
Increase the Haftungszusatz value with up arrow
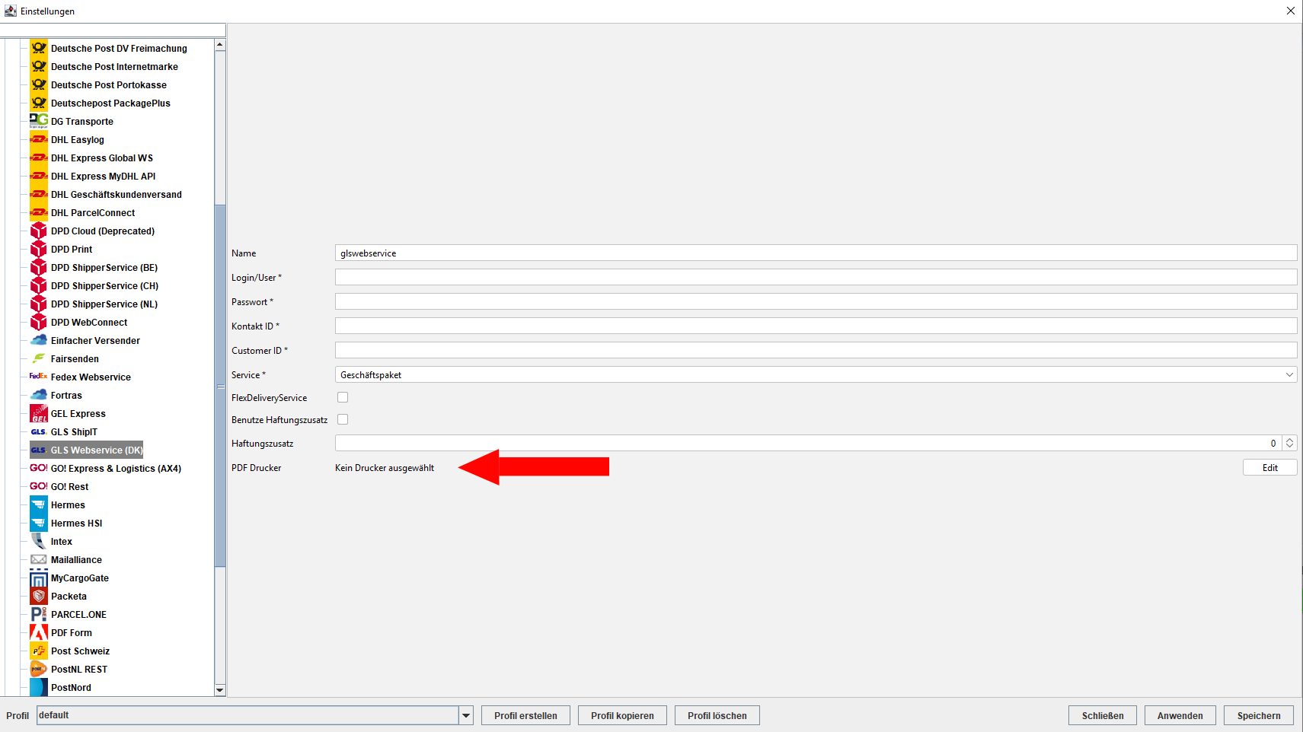coord(1289,439)
